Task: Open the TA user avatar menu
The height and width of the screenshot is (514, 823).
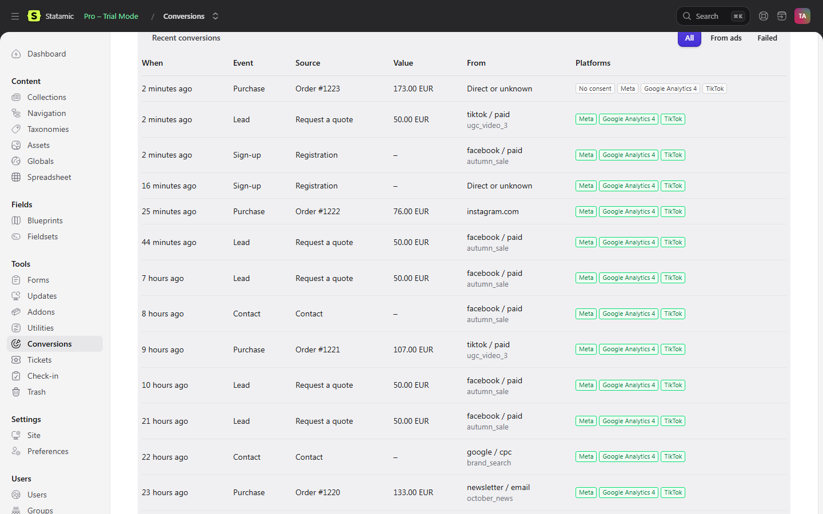Action: tap(802, 16)
